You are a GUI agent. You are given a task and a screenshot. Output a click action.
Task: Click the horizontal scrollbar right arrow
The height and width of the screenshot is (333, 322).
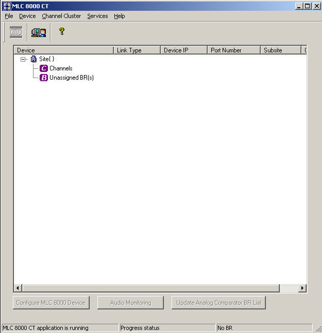(302, 288)
